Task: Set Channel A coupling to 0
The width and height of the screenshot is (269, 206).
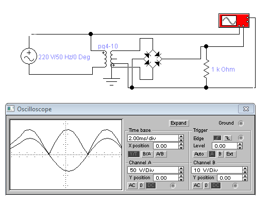Action: point(141,185)
